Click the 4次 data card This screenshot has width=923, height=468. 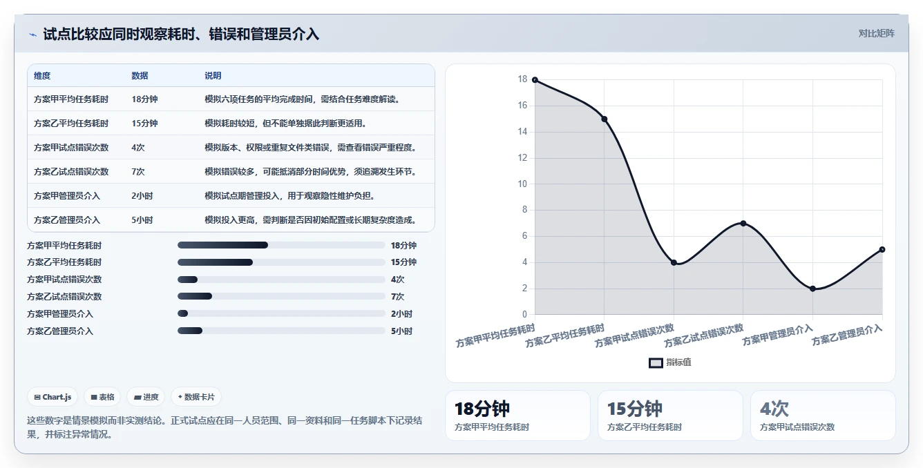(823, 416)
